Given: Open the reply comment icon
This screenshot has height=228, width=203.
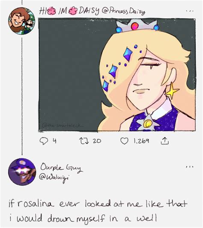Looking at the screenshot, I should coord(44,141).
